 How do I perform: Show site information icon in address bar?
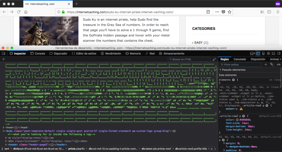click(59, 12)
